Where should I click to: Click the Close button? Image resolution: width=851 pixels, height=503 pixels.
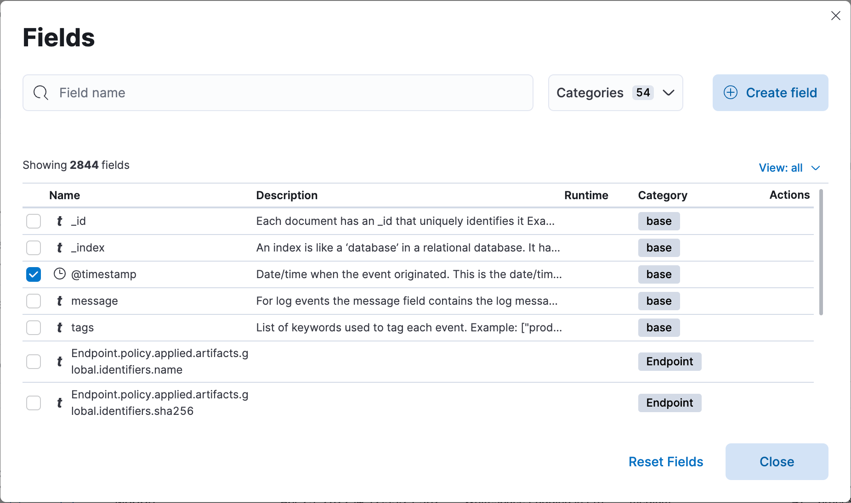(x=777, y=462)
